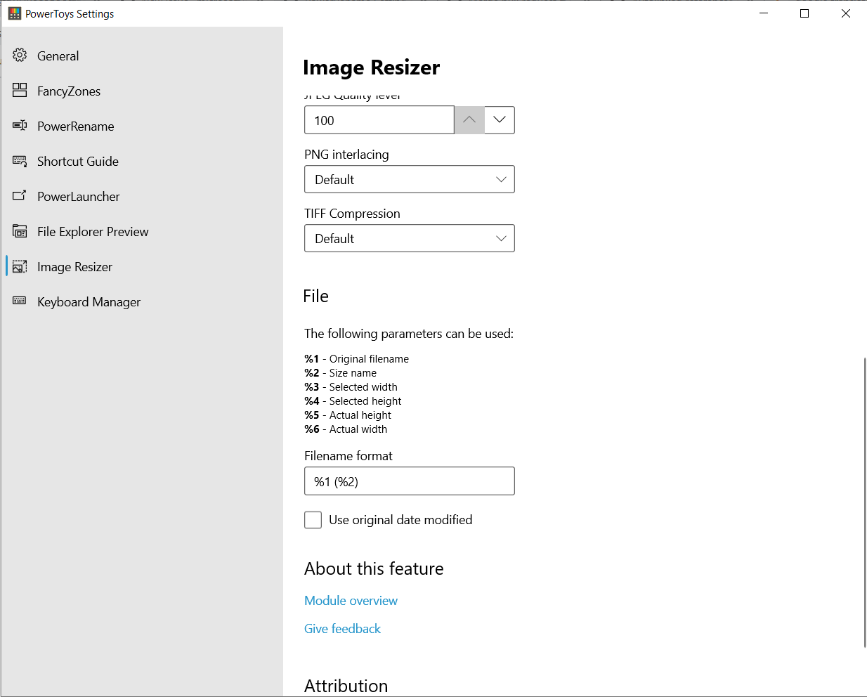The image size is (867, 697).
Task: Open the Module overview link
Action: (351, 601)
